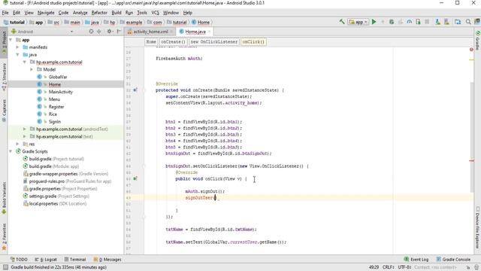The width and height of the screenshot is (481, 271).
Task: Click the Make Project hammer icon
Action: pyautogui.click(x=342, y=22)
